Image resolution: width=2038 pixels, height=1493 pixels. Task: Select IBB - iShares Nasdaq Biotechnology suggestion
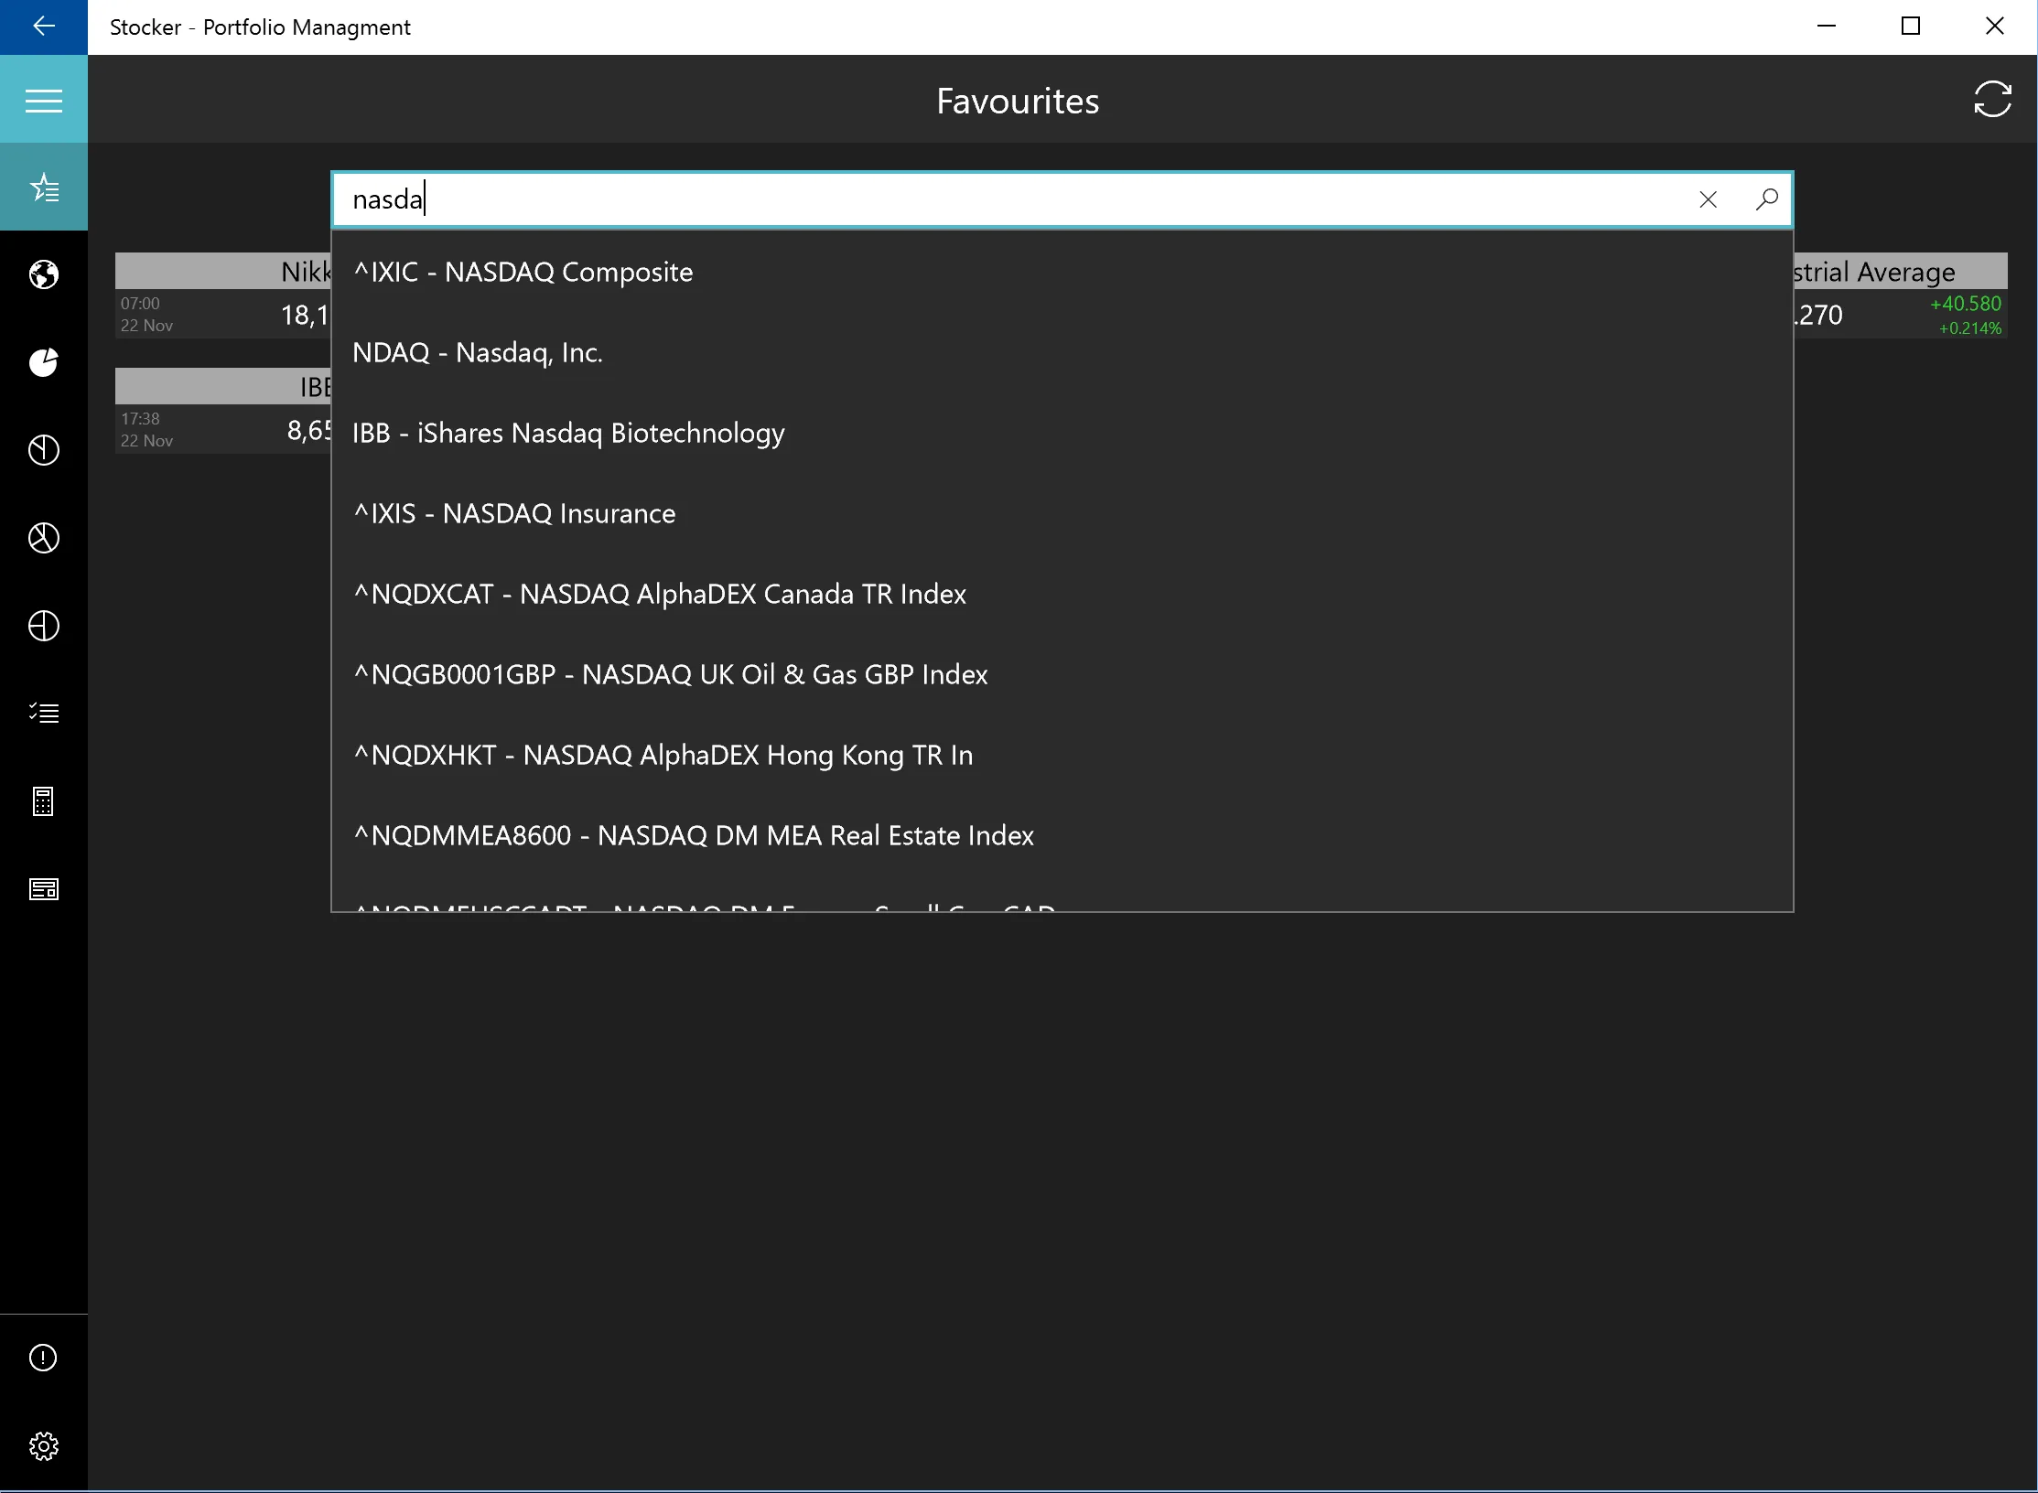(1062, 433)
